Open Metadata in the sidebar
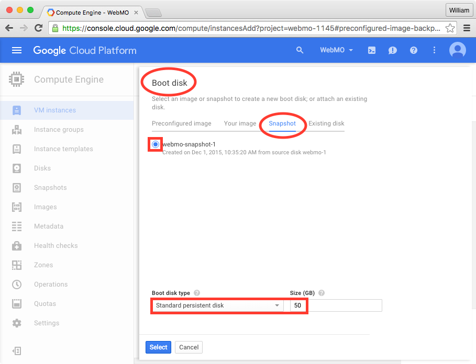The height and width of the screenshot is (364, 476). pos(67,226)
